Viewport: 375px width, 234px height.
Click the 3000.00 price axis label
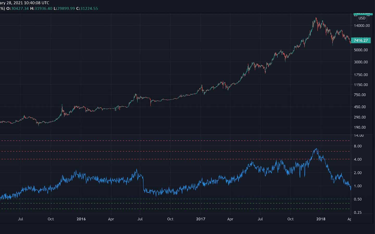click(x=361, y=62)
